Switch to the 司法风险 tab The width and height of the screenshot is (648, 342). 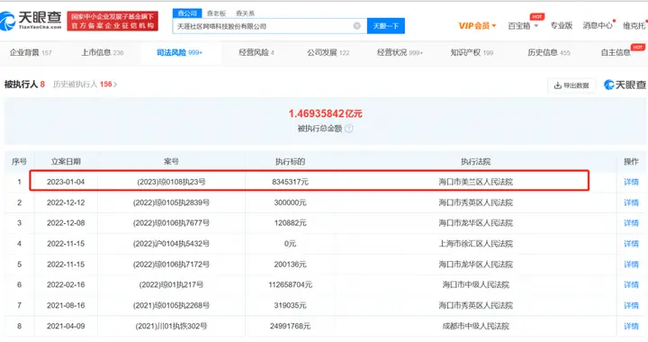tap(179, 52)
